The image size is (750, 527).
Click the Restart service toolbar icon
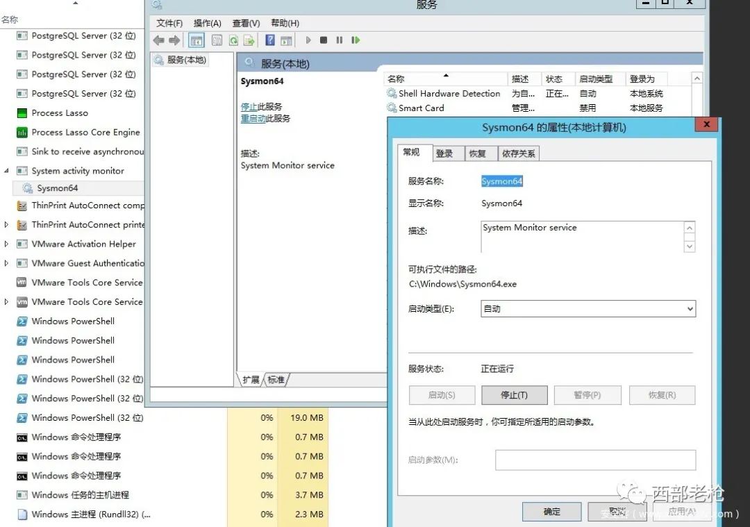[x=356, y=40]
